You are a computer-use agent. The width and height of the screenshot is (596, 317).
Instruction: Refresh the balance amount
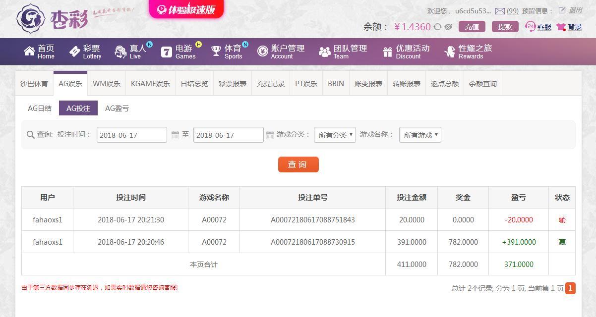point(437,27)
